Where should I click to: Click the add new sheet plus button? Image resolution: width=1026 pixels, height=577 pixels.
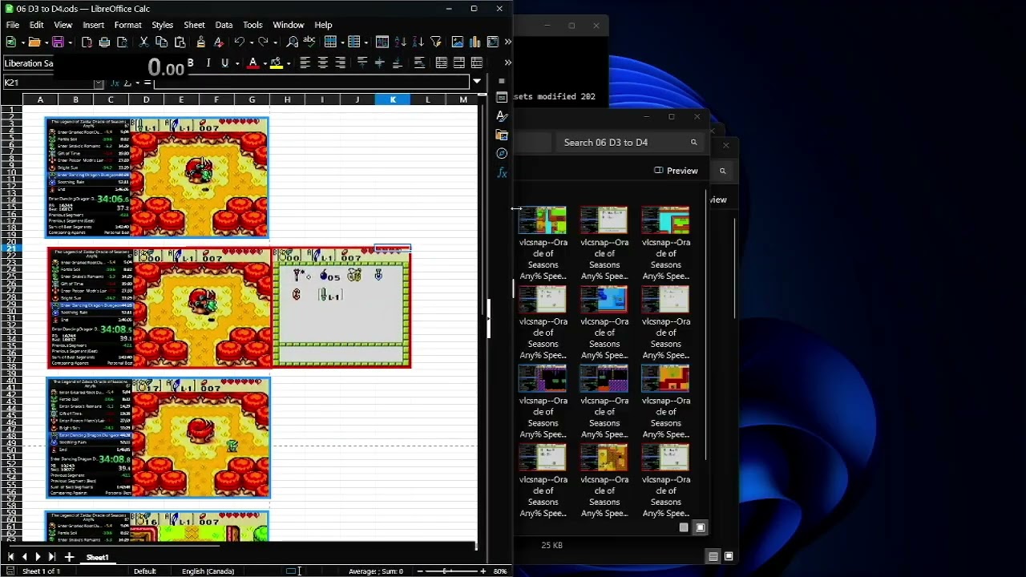click(69, 557)
